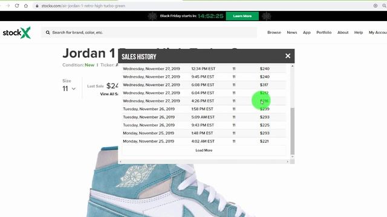Click the $317 sale price
387x217 pixels.
coord(264,85)
